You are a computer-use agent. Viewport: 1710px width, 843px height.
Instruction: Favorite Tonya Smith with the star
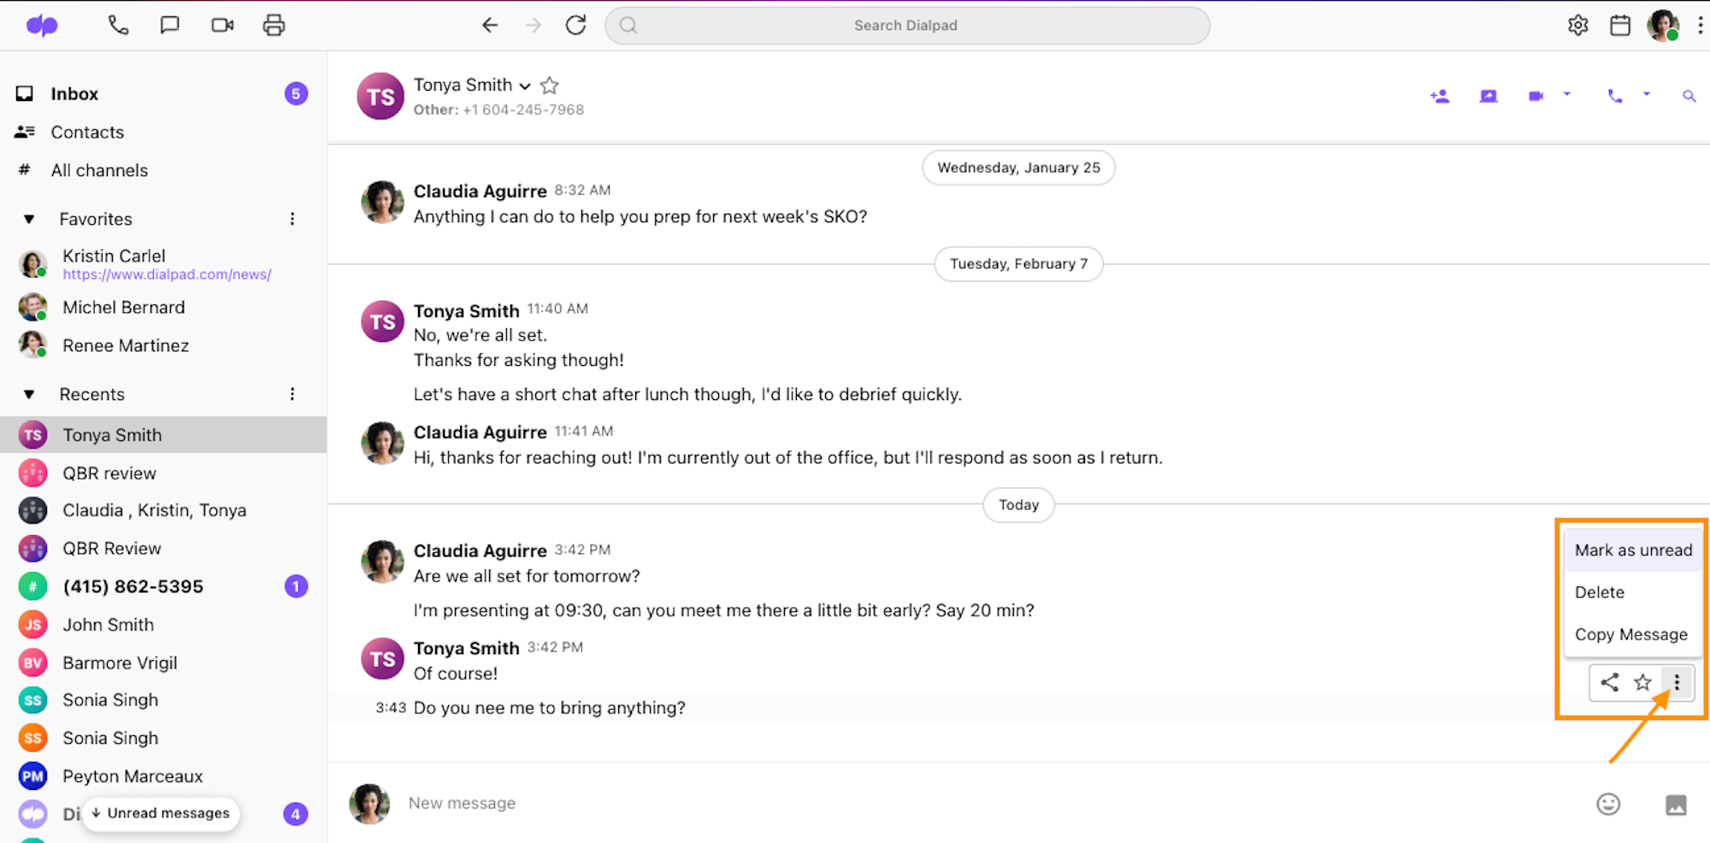coord(550,85)
